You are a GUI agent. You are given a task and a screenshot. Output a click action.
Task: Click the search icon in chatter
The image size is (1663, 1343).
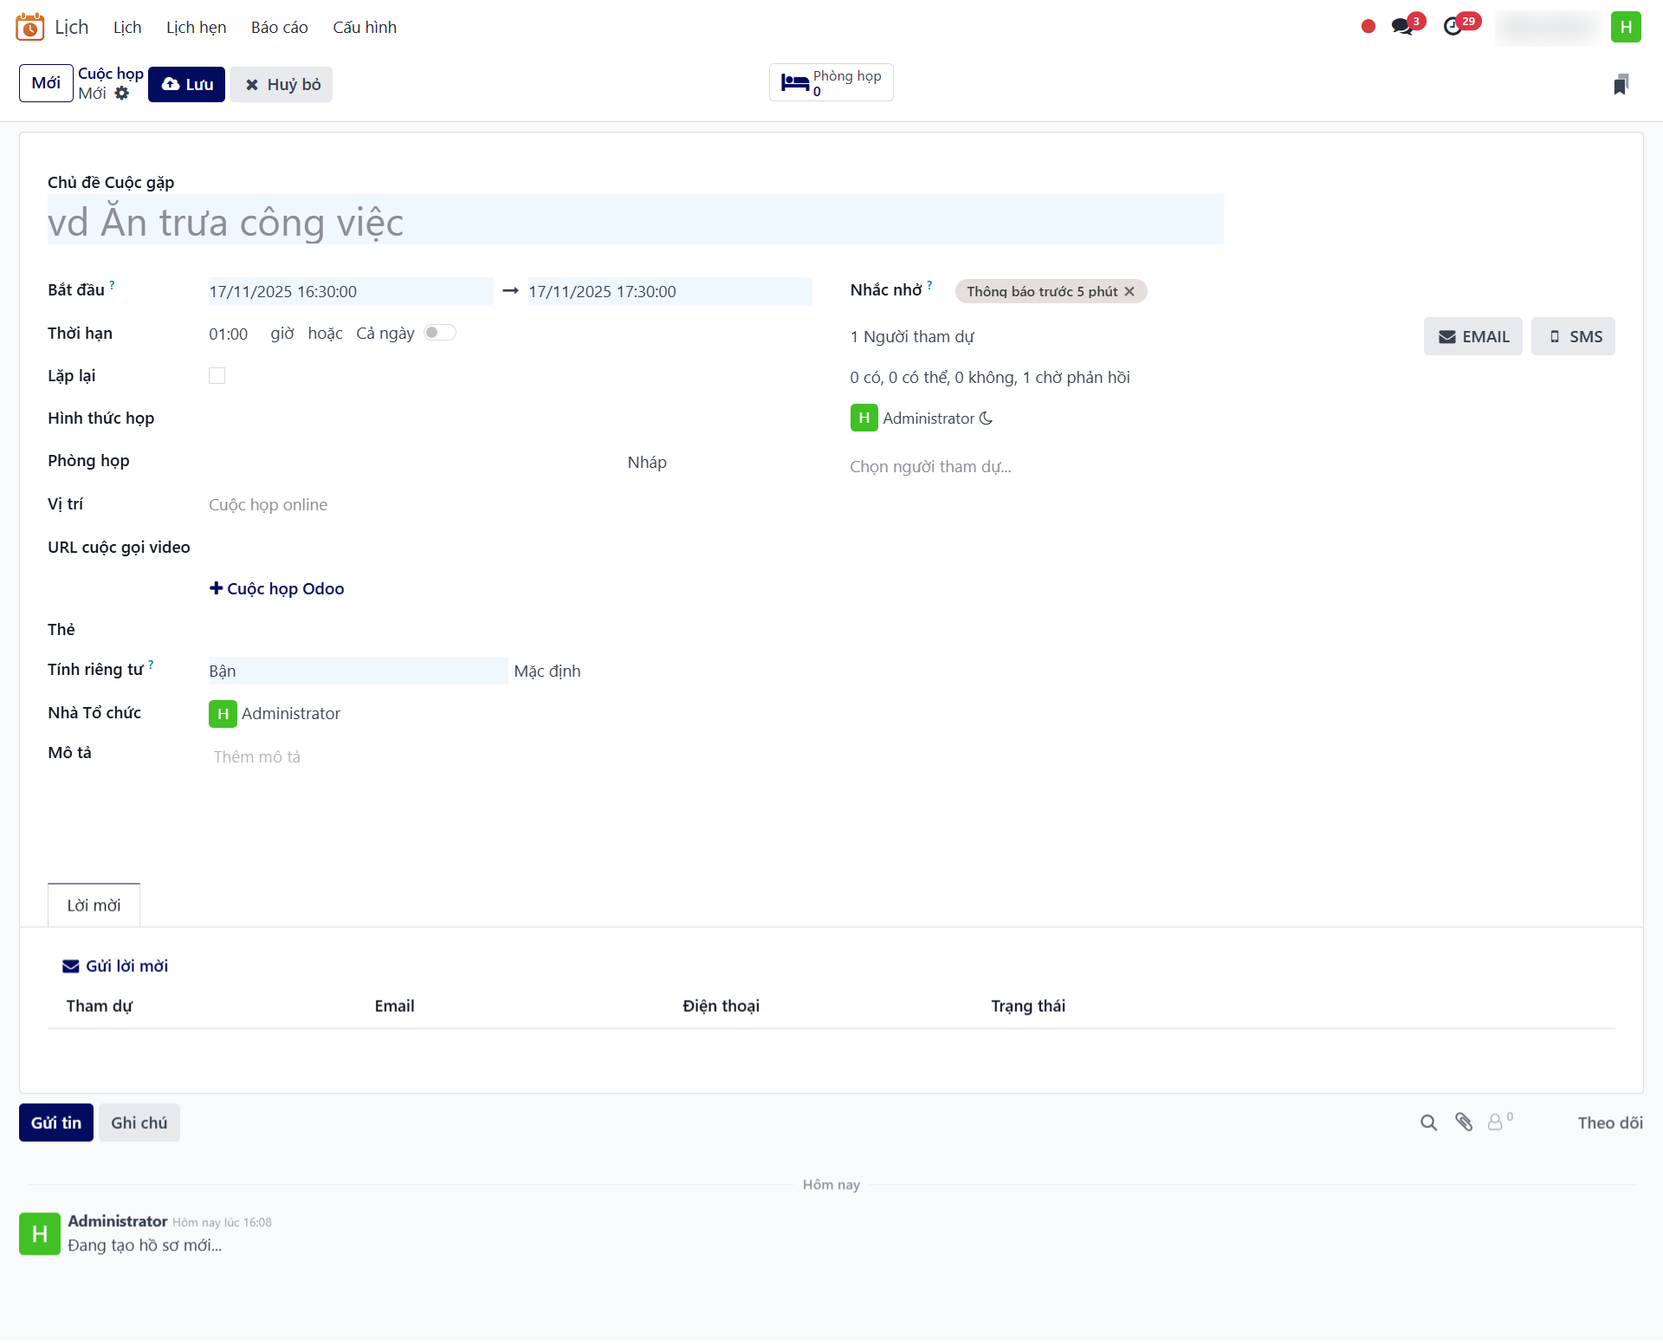tap(1428, 1123)
